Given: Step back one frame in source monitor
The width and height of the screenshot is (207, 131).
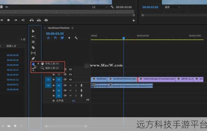Looking at the screenshot, I should (x=2, y=20).
